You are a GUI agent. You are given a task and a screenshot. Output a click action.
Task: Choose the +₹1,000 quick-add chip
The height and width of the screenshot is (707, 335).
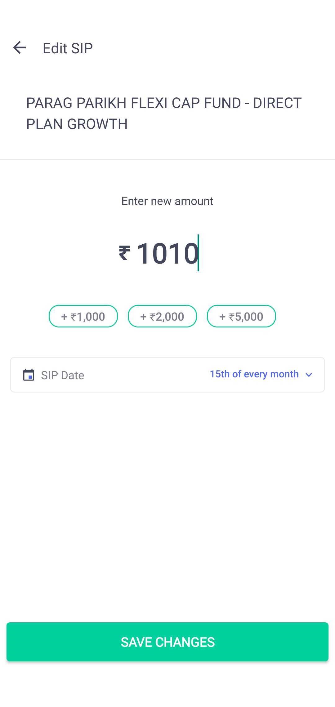coord(83,316)
